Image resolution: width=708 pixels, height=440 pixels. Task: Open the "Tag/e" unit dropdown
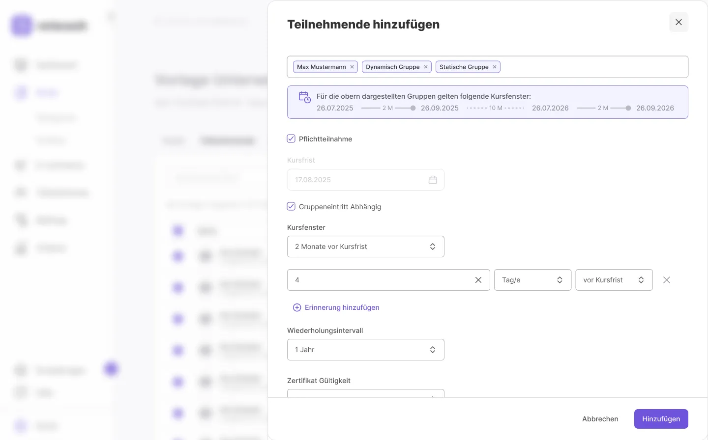click(532, 280)
